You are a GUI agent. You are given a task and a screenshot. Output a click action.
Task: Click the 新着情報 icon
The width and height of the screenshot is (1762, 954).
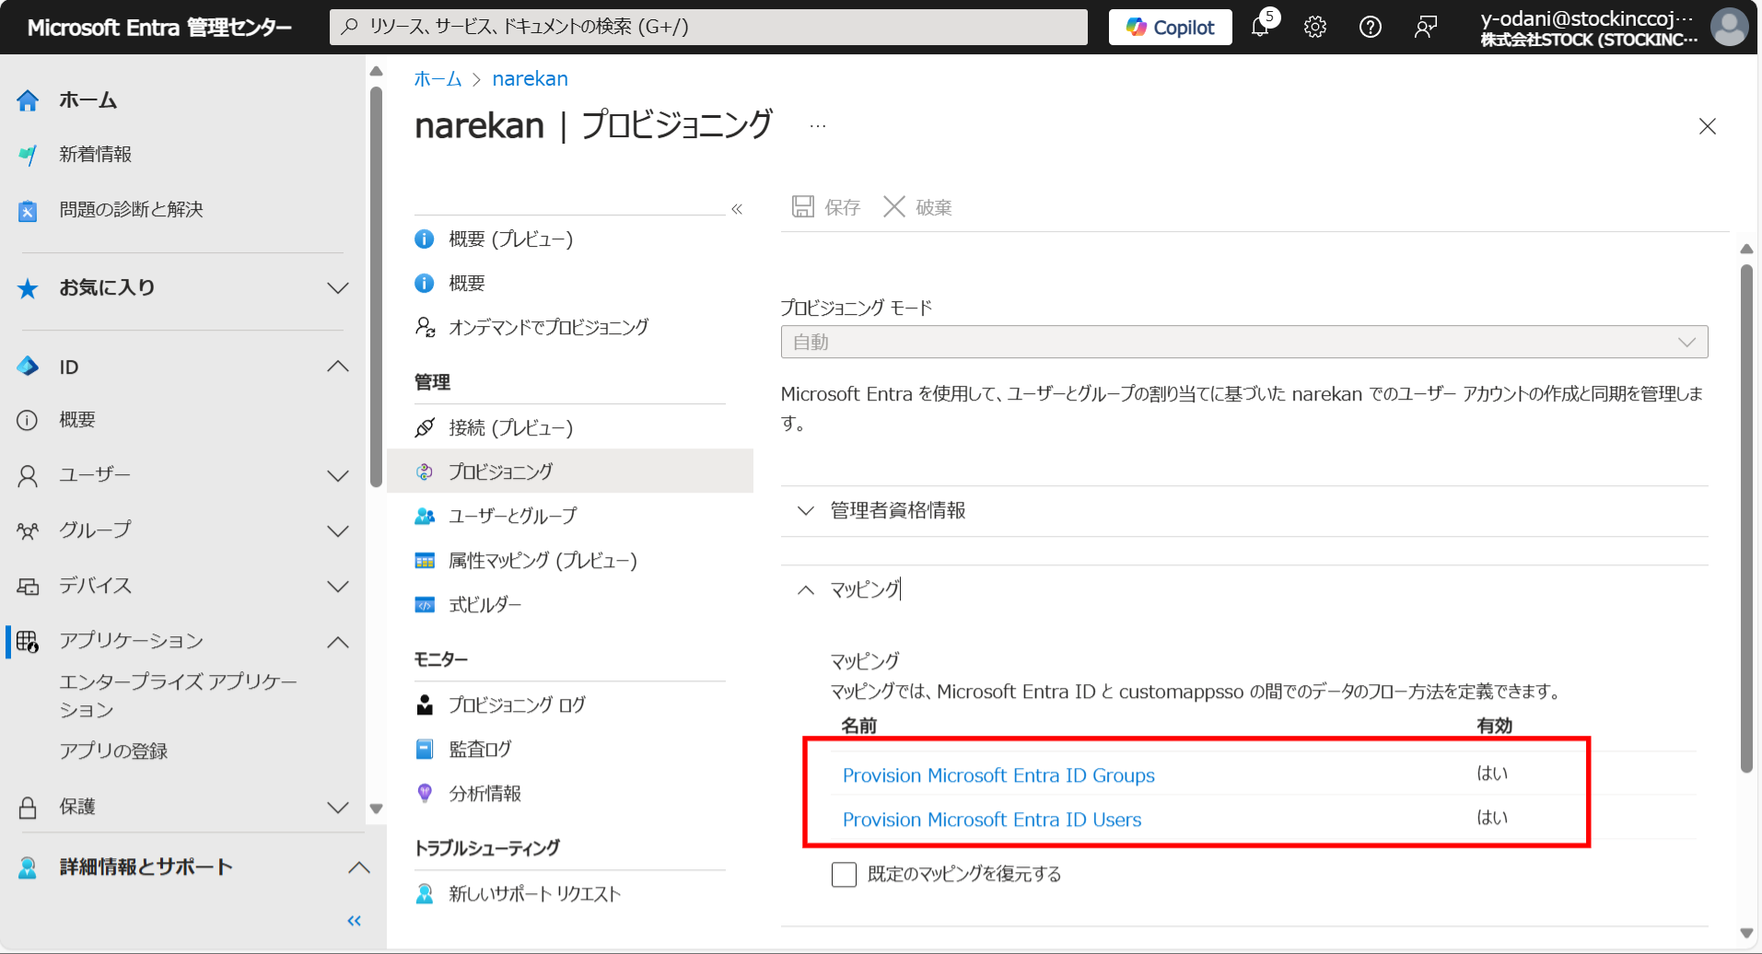28,155
